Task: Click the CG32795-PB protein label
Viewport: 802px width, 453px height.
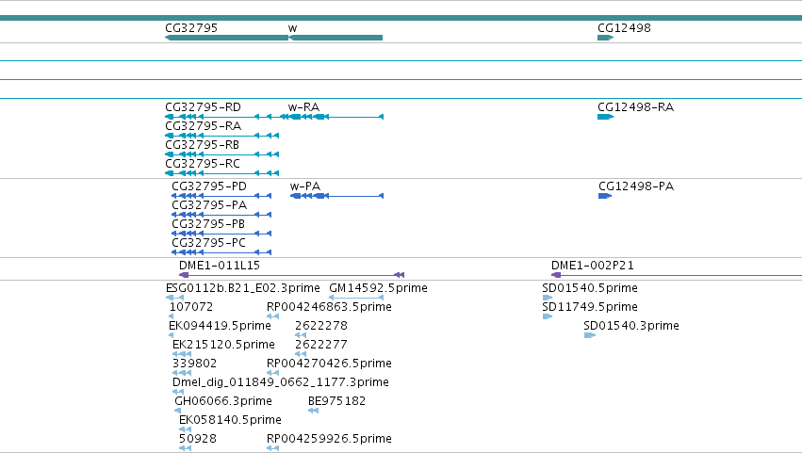Action: 208,224
